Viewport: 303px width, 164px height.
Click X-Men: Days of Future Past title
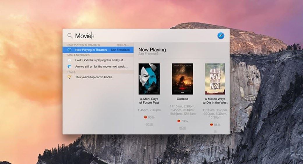(149, 101)
